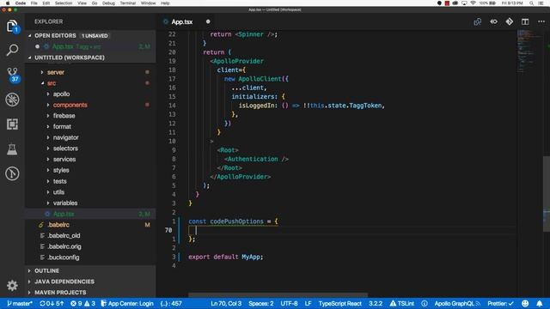Open the Extensions view icon

coord(12,124)
